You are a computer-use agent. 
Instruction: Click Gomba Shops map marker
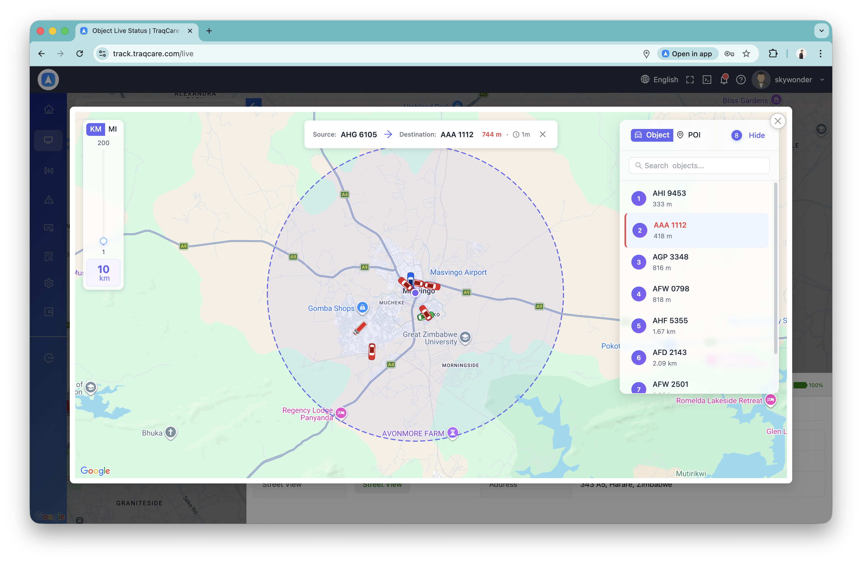[x=363, y=308]
